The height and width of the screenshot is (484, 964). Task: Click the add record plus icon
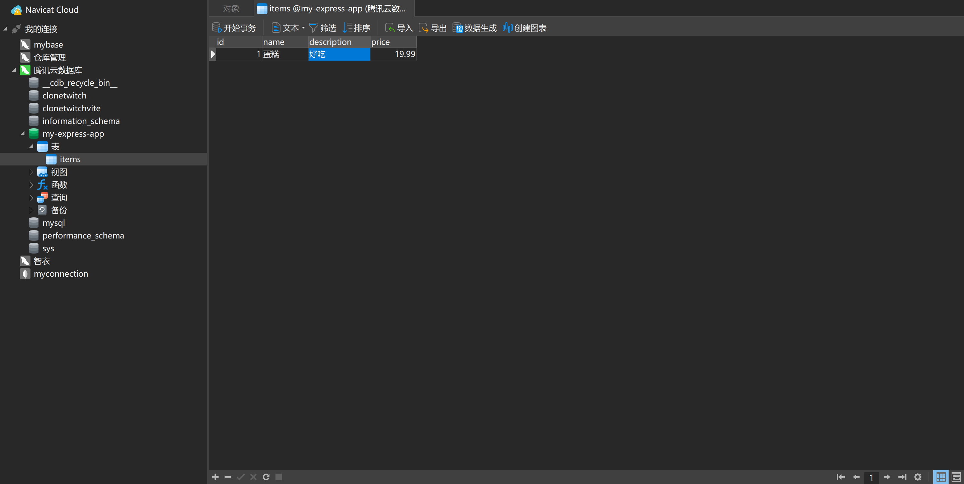(215, 477)
